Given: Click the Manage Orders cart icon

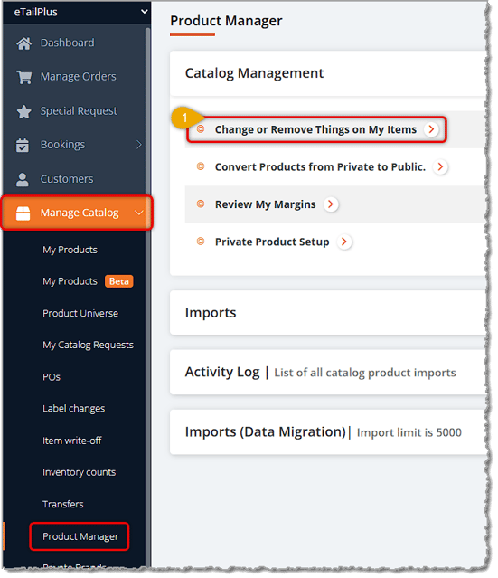Looking at the screenshot, I should pos(23,77).
